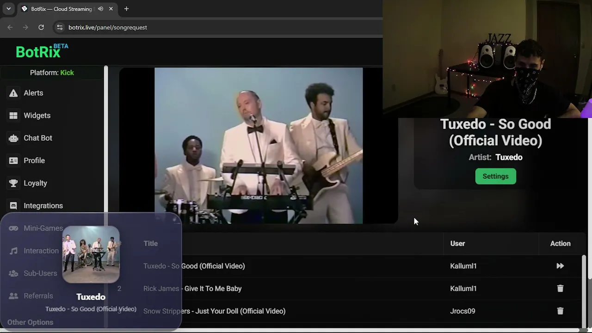Click the User column header
592x333 pixels.
(457, 244)
